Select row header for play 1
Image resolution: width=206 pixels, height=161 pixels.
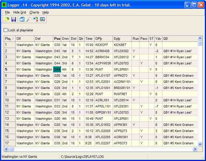click(x=10, y=45)
